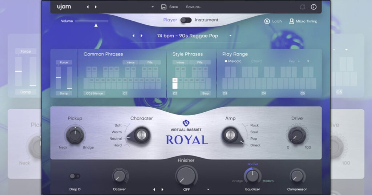Set Amp to Rock
Viewport: 372px width, 195px height.
pyautogui.click(x=254, y=125)
